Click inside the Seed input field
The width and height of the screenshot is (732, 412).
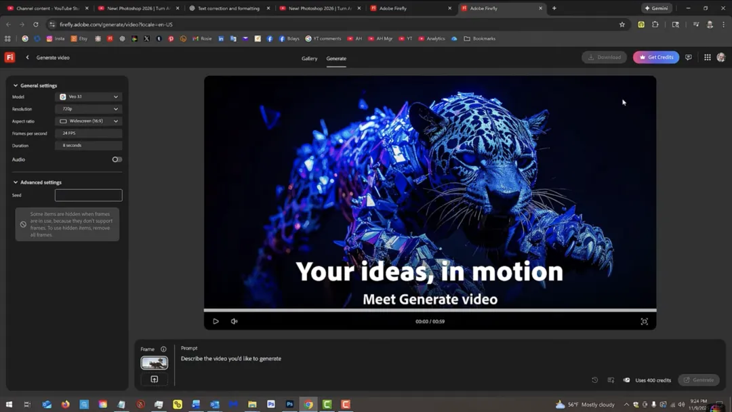pyautogui.click(x=88, y=194)
